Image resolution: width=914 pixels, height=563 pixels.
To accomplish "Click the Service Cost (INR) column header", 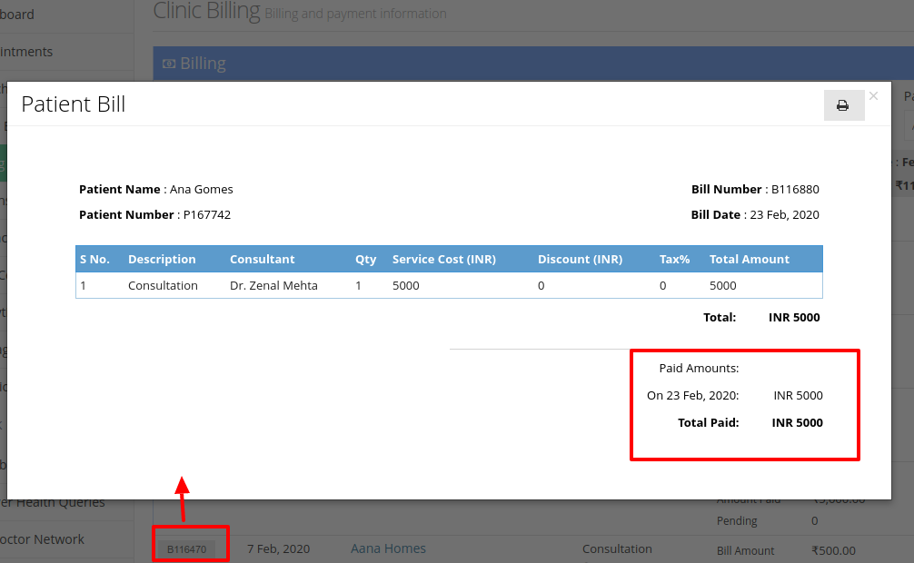I will coord(444,260).
